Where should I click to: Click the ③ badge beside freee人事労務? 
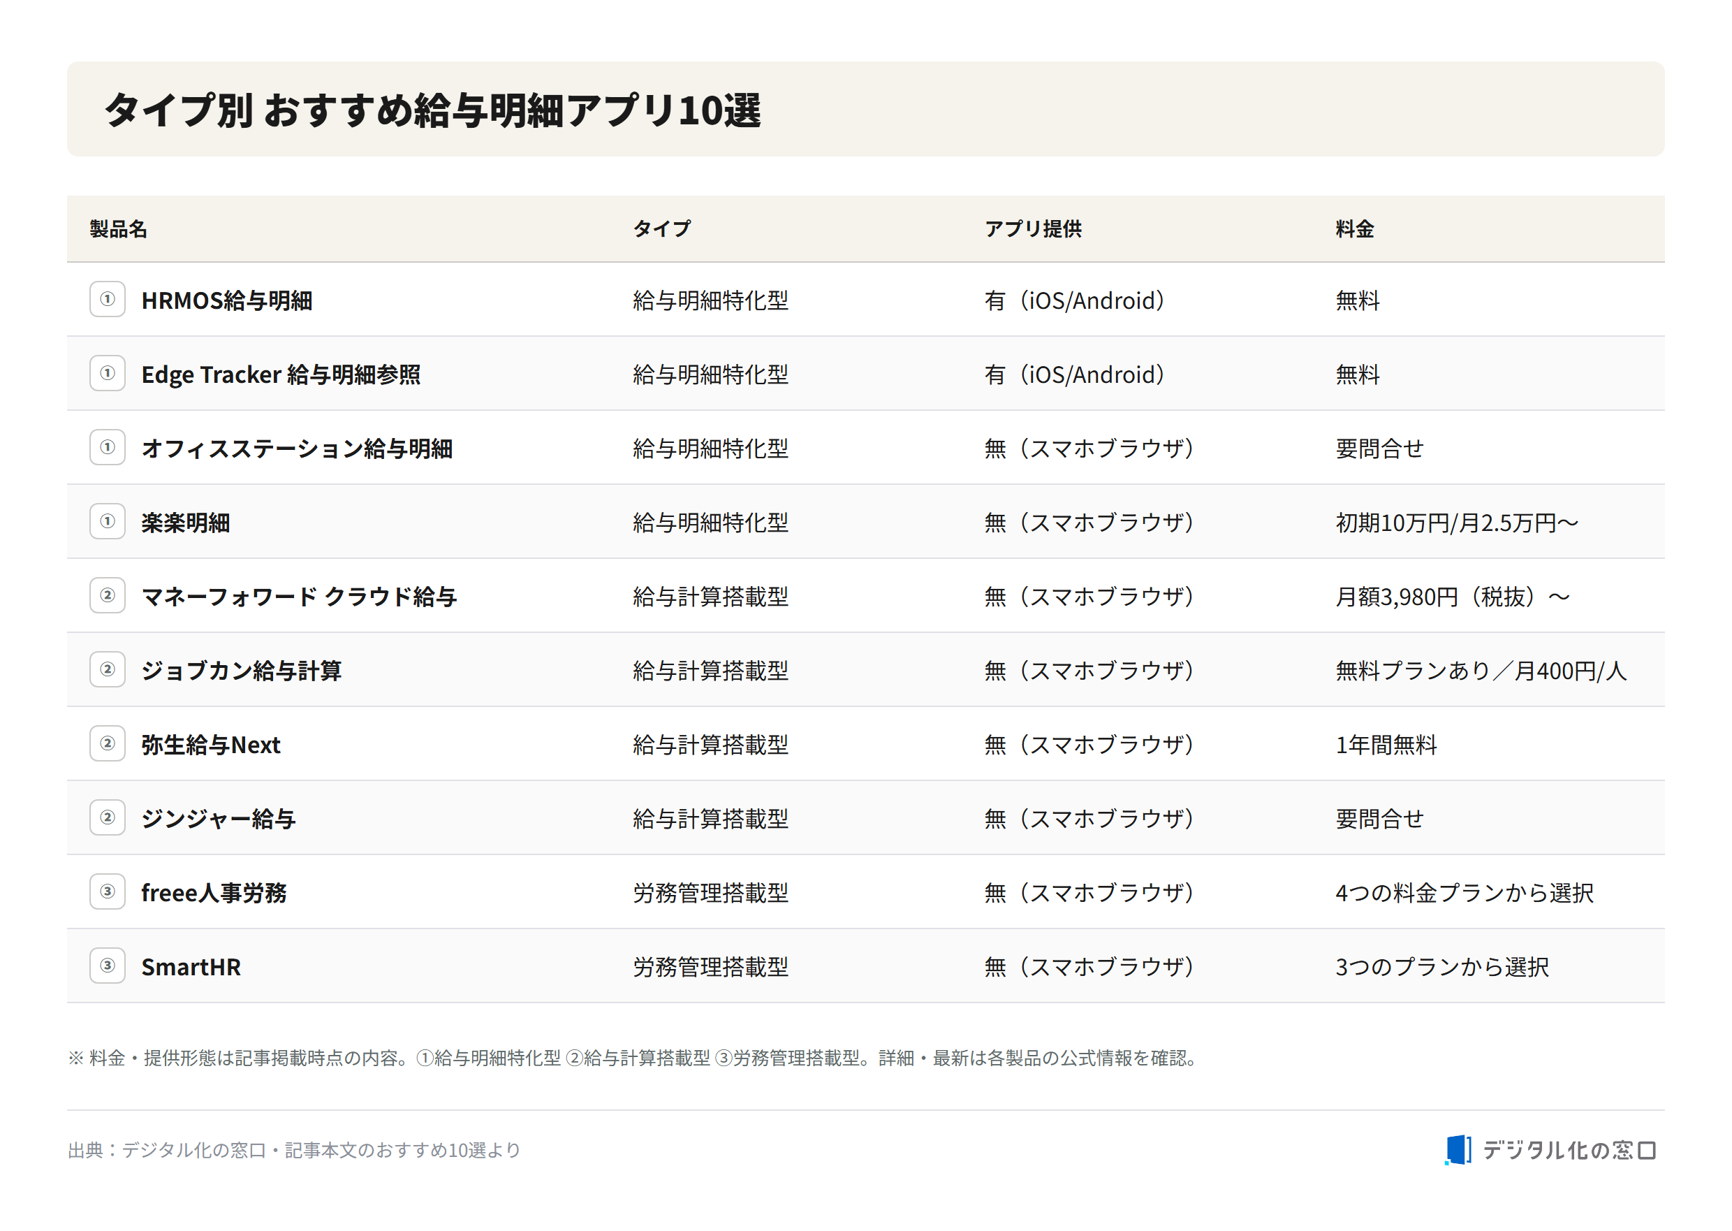click(x=108, y=891)
